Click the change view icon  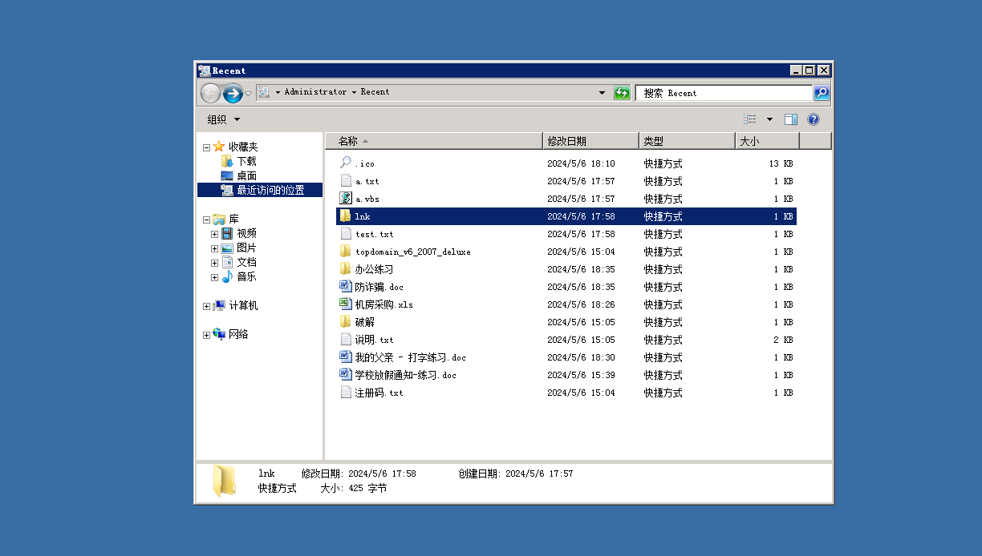pos(750,119)
